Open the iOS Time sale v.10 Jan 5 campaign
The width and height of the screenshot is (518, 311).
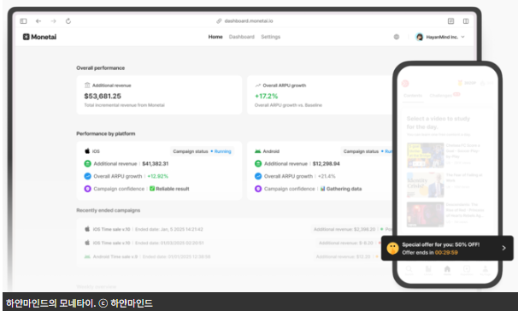pyautogui.click(x=144, y=229)
